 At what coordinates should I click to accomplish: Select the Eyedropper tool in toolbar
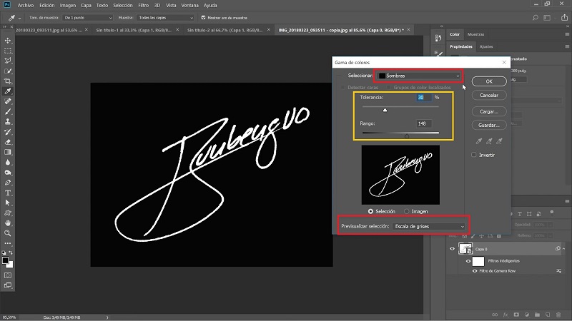tap(8, 91)
